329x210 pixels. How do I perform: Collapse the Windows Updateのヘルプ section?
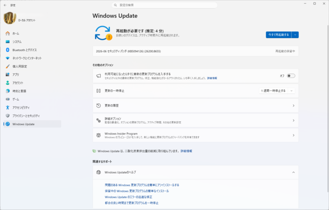coord(294,173)
